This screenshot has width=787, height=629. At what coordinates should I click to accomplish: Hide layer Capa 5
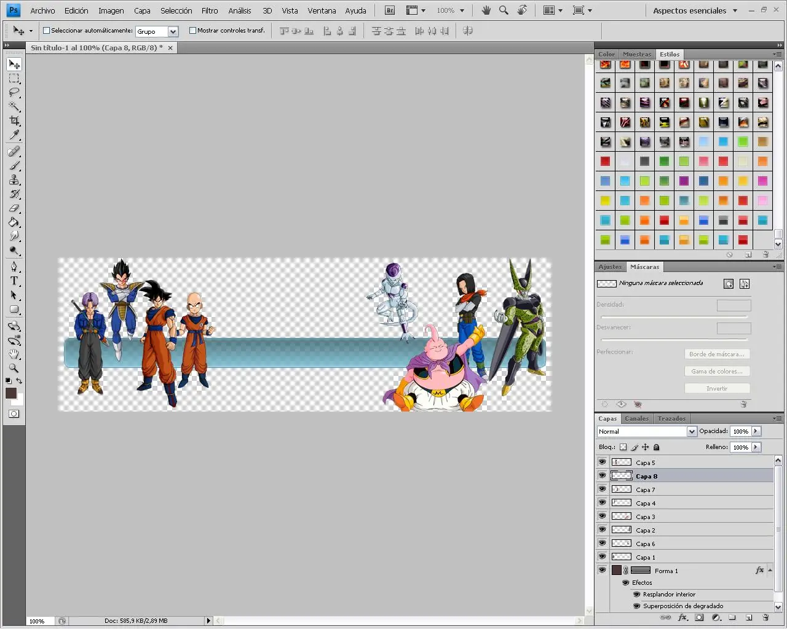[603, 462]
